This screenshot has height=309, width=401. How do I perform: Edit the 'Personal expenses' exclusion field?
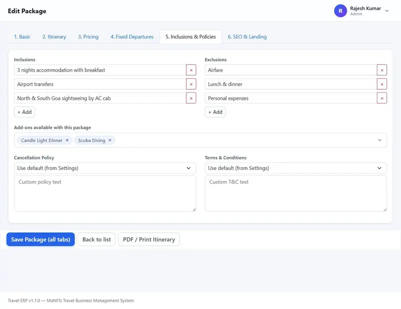coord(291,98)
